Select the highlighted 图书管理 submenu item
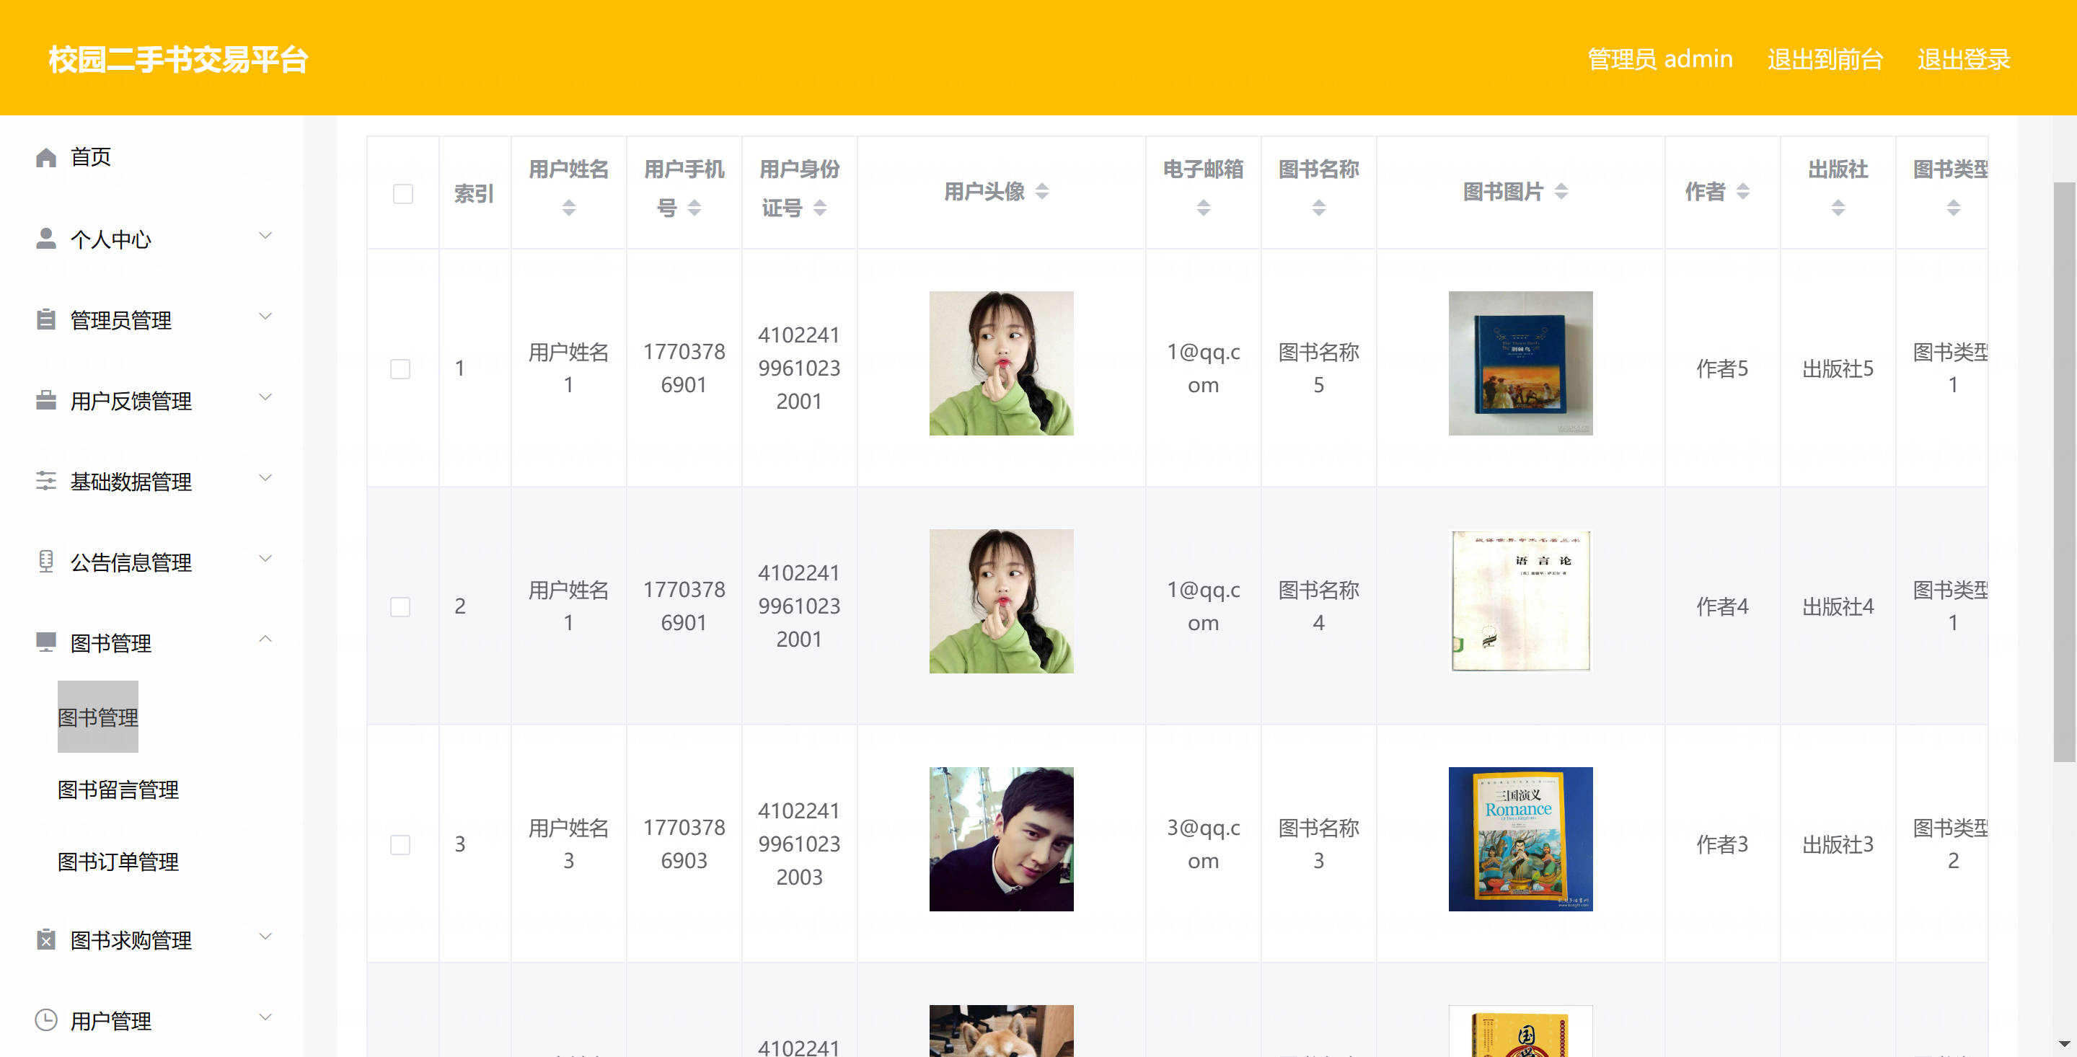 pyautogui.click(x=97, y=717)
